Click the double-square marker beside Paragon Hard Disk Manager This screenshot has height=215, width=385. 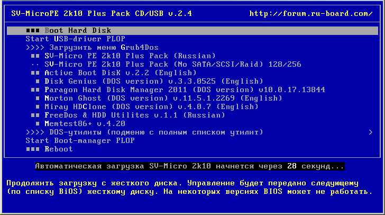pyautogui.click(x=35, y=89)
